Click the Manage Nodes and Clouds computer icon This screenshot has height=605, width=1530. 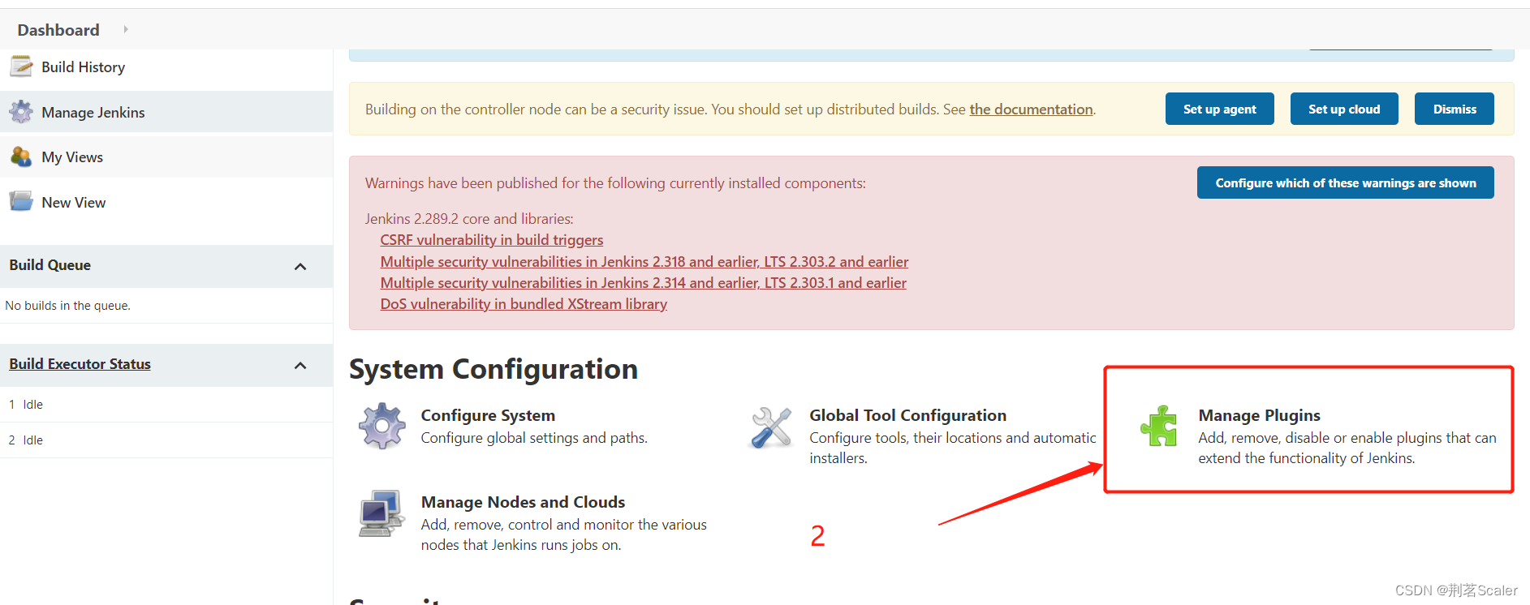[381, 513]
